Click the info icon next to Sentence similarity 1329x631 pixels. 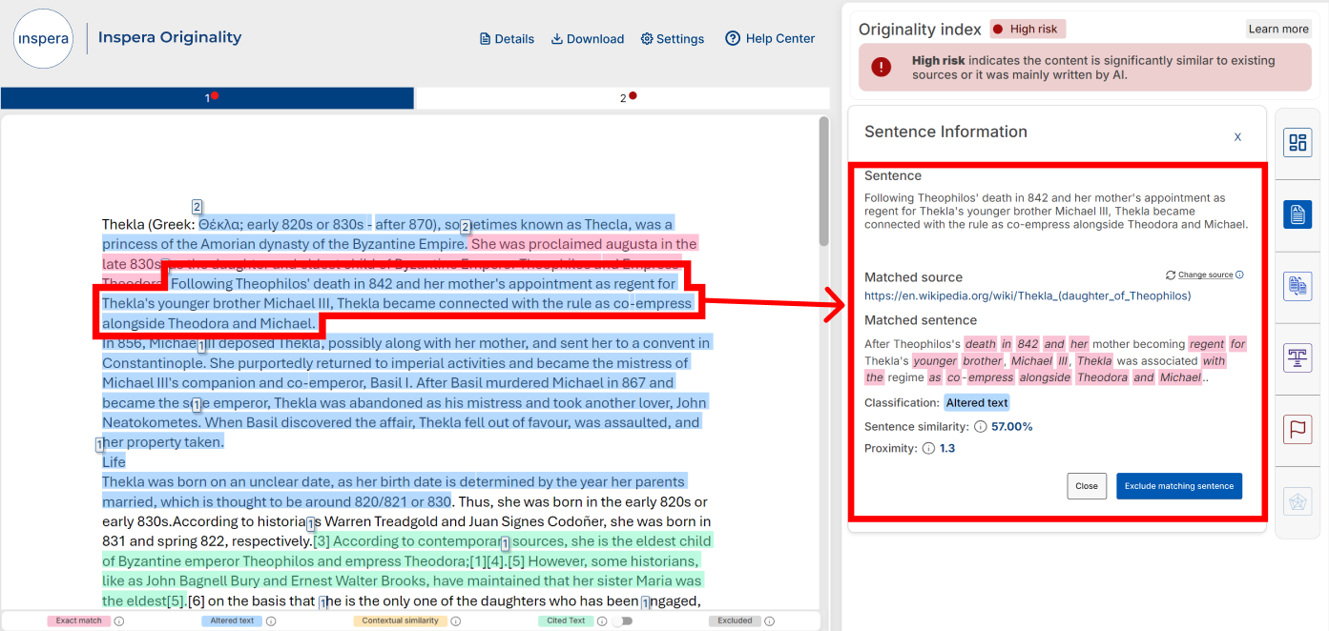click(980, 427)
